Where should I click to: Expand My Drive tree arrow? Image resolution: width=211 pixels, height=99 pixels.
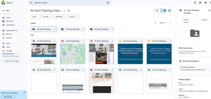[x=2, y=21]
